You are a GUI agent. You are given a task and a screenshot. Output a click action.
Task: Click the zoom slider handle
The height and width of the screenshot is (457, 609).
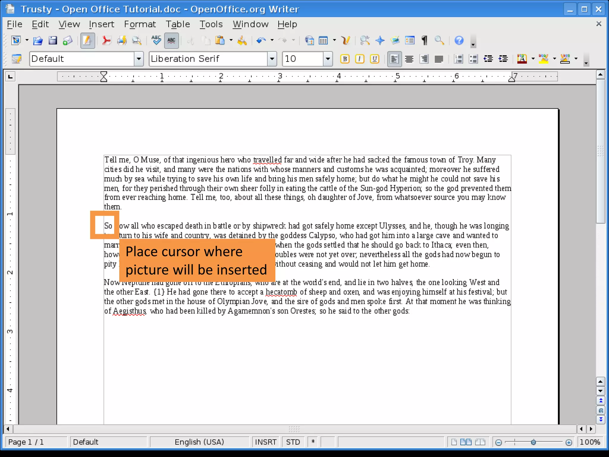[533, 442]
